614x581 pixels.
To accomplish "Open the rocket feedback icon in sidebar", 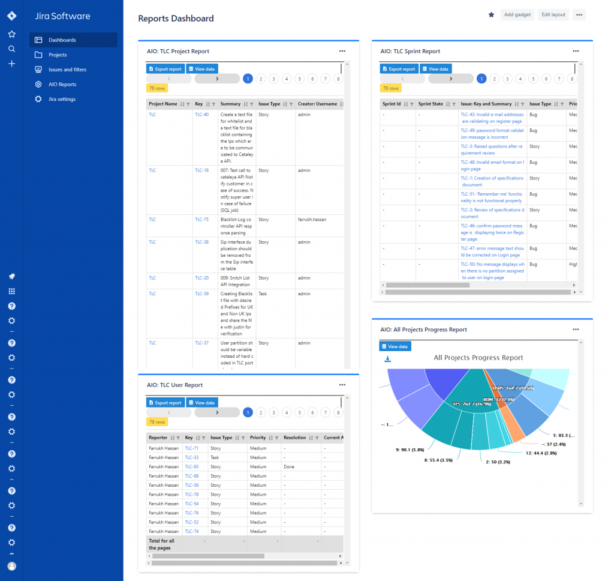I will coord(12,276).
